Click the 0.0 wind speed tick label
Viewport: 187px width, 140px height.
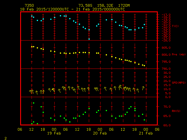click(x=168, y=97)
